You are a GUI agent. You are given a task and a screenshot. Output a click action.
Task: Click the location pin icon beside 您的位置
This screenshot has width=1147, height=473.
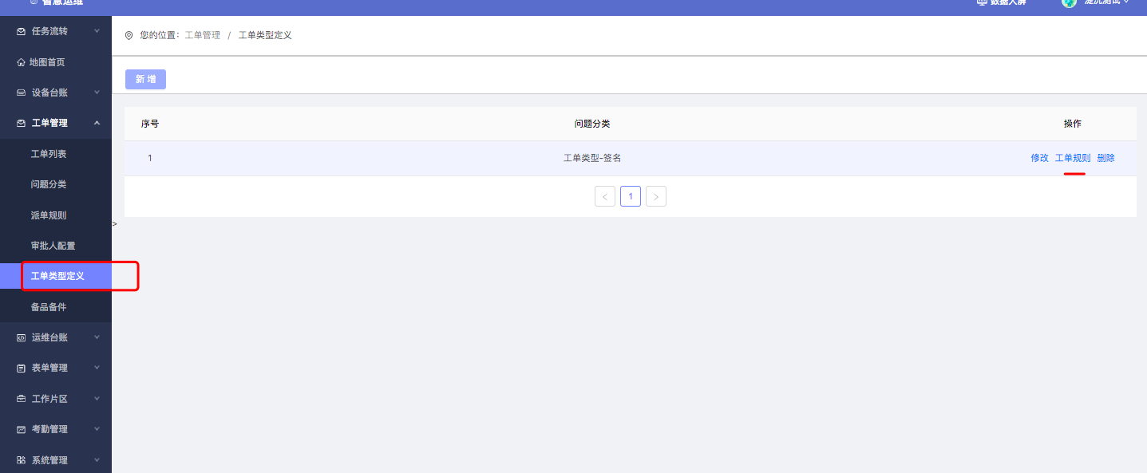point(129,35)
